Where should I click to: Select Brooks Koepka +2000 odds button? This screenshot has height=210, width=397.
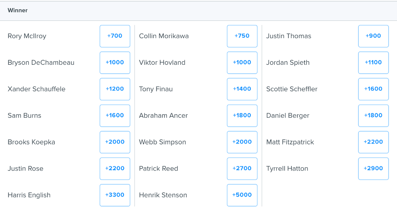click(x=115, y=142)
